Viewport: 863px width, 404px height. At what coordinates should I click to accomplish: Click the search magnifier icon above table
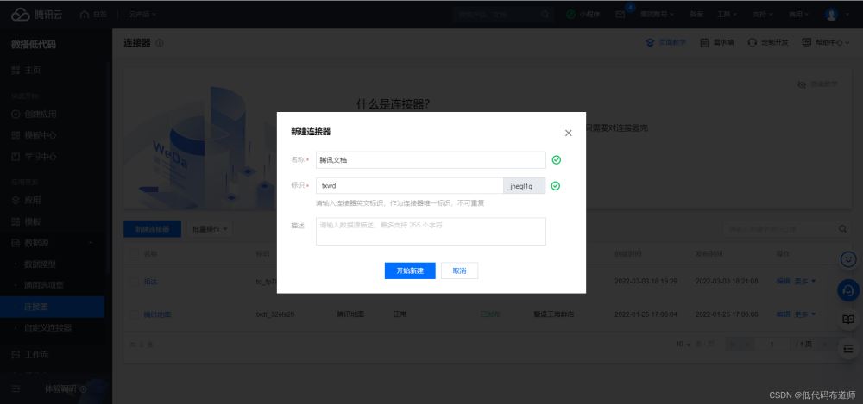[x=842, y=228]
